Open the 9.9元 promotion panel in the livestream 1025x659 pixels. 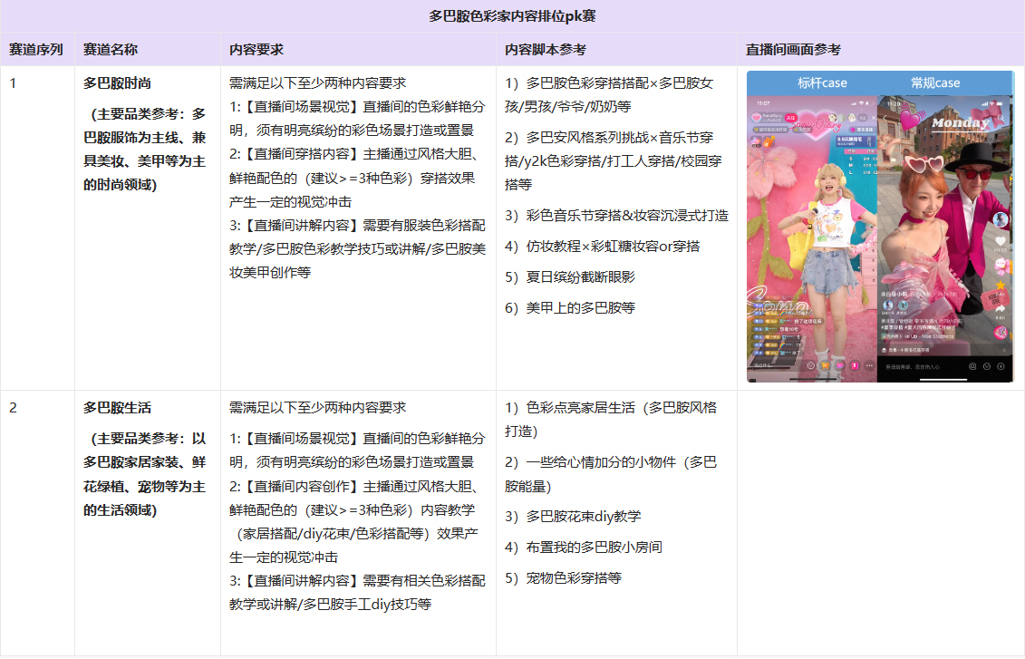(x=856, y=141)
